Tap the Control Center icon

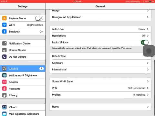click(x=5, y=50)
